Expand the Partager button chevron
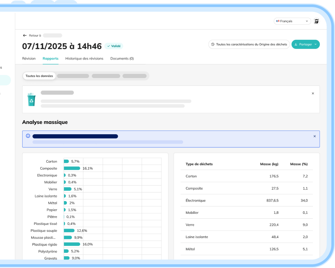 click(315, 44)
